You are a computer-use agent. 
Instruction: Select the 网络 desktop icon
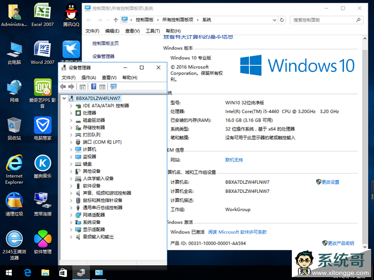coord(14,91)
